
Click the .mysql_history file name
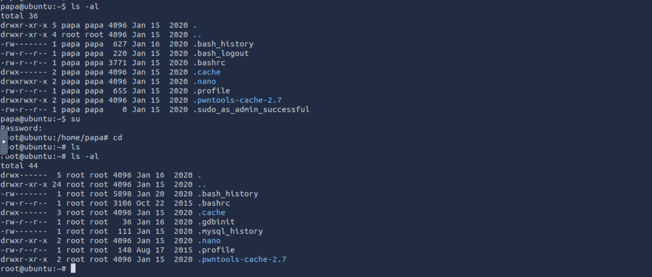(230, 231)
